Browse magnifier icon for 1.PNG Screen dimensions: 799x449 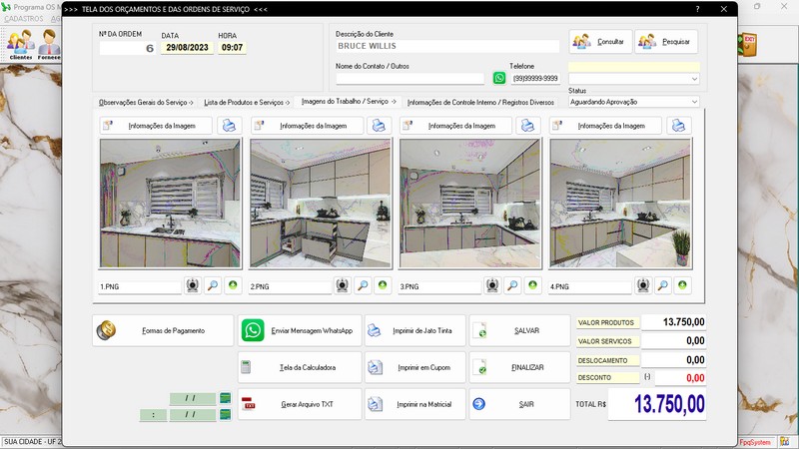[x=213, y=285]
